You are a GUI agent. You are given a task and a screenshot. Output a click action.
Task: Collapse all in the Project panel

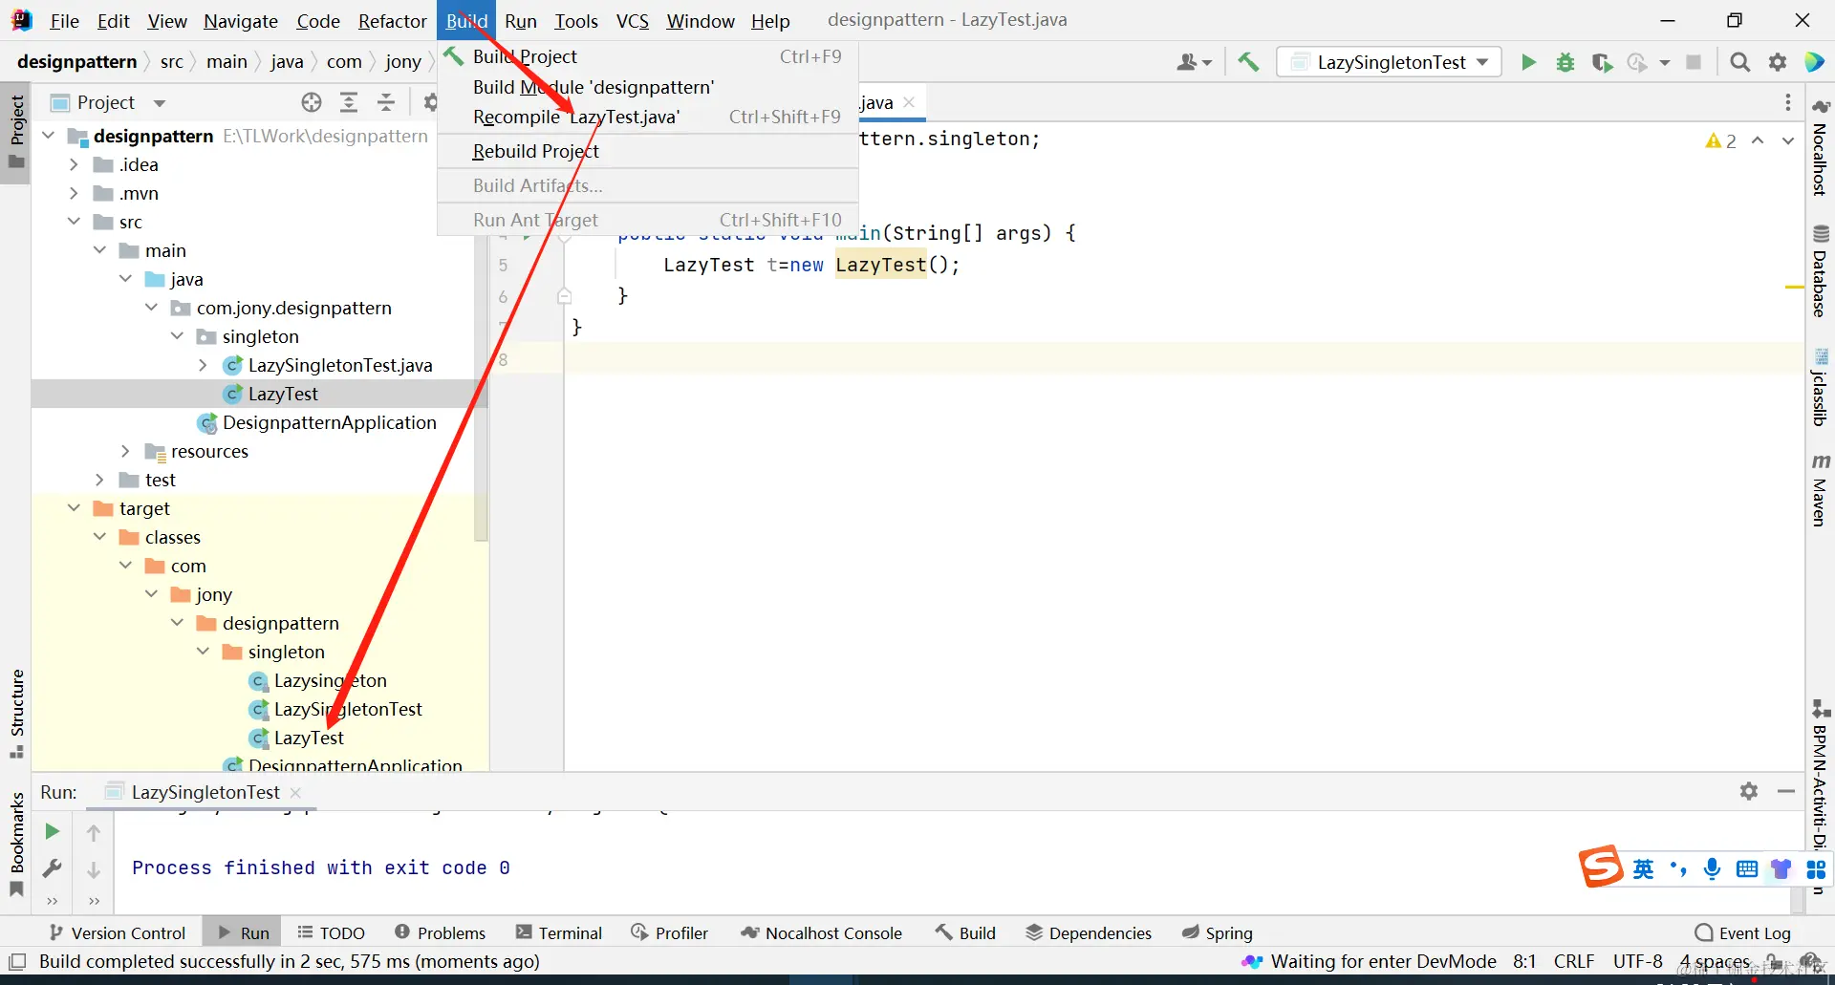tap(386, 102)
